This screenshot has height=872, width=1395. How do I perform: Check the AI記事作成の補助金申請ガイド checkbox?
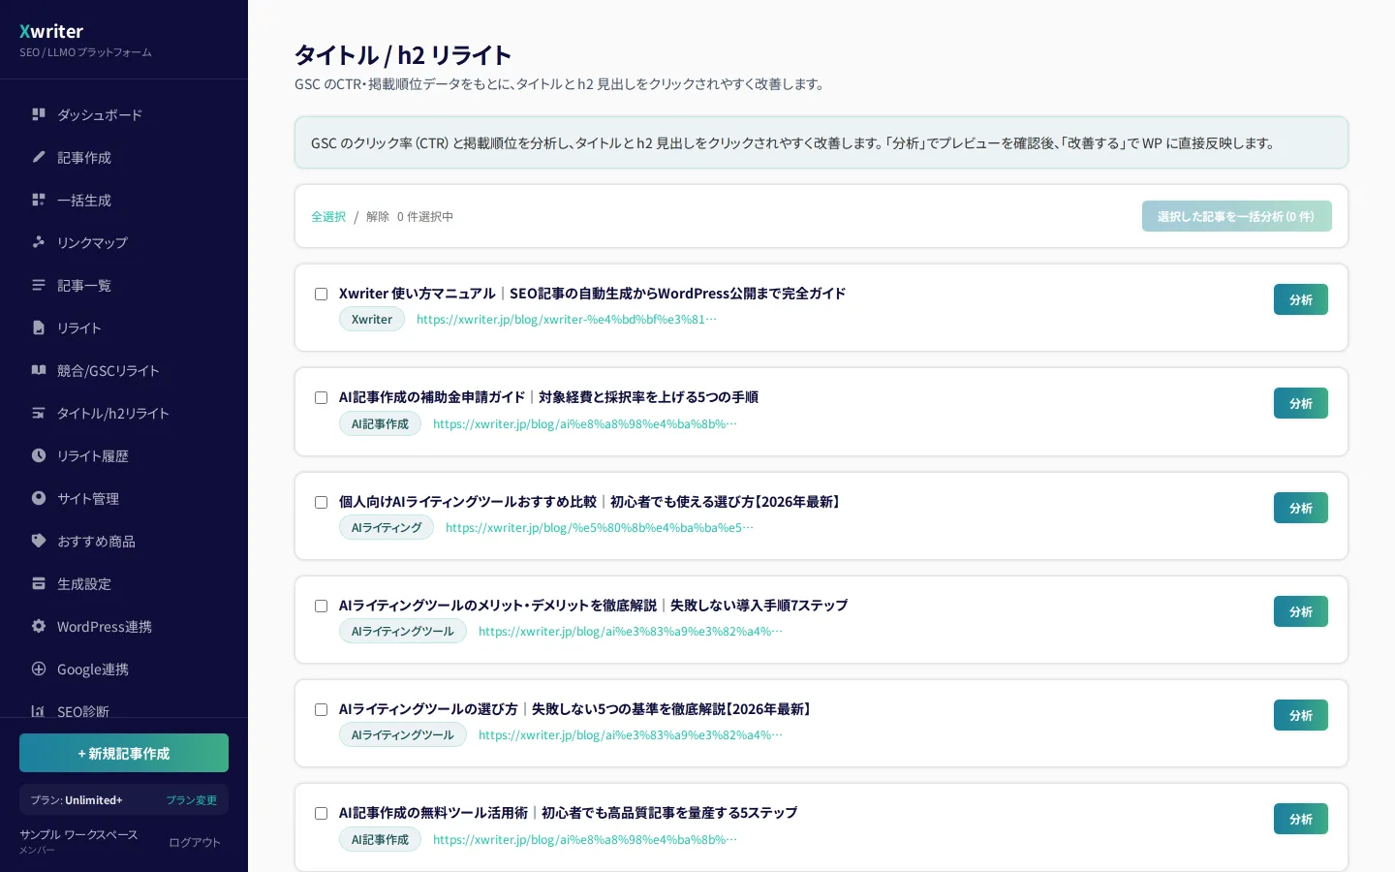(x=321, y=397)
